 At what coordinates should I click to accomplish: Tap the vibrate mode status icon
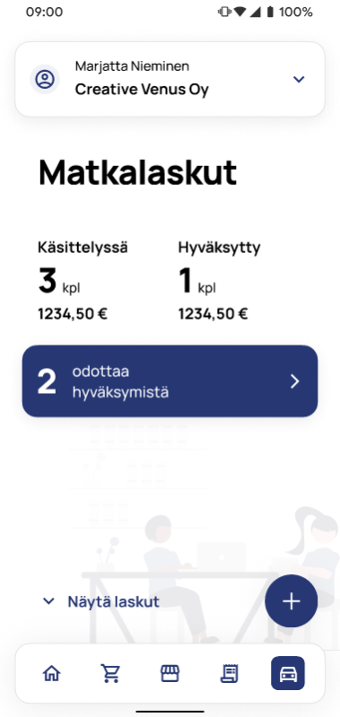tap(224, 12)
